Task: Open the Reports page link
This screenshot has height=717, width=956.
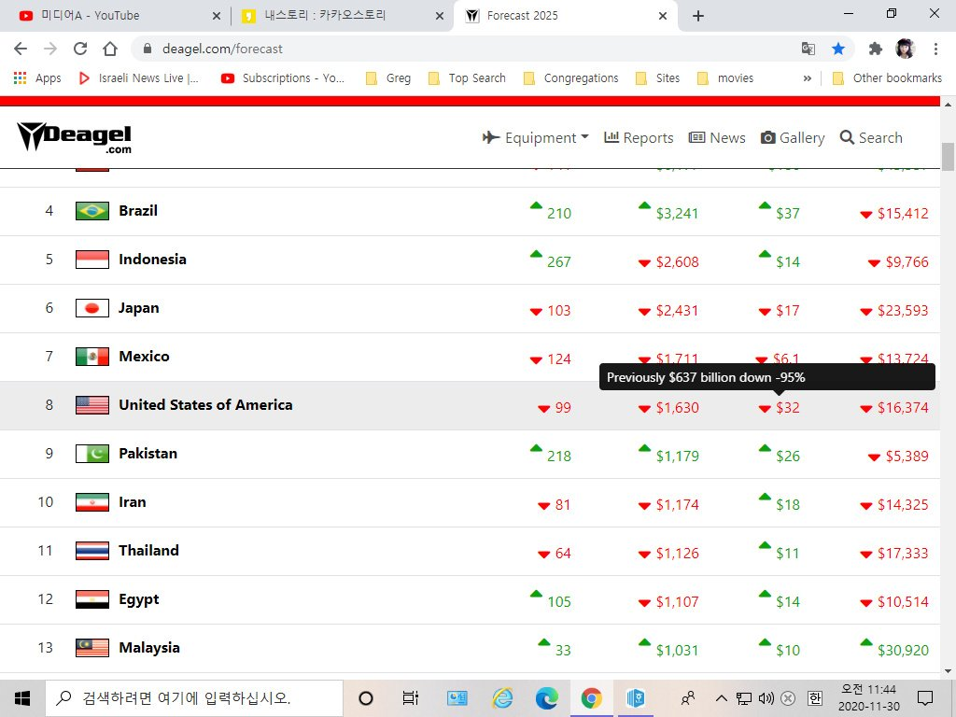Action: coord(639,137)
